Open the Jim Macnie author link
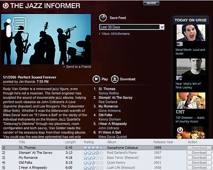The height and width of the screenshot is (170, 213). point(27,82)
